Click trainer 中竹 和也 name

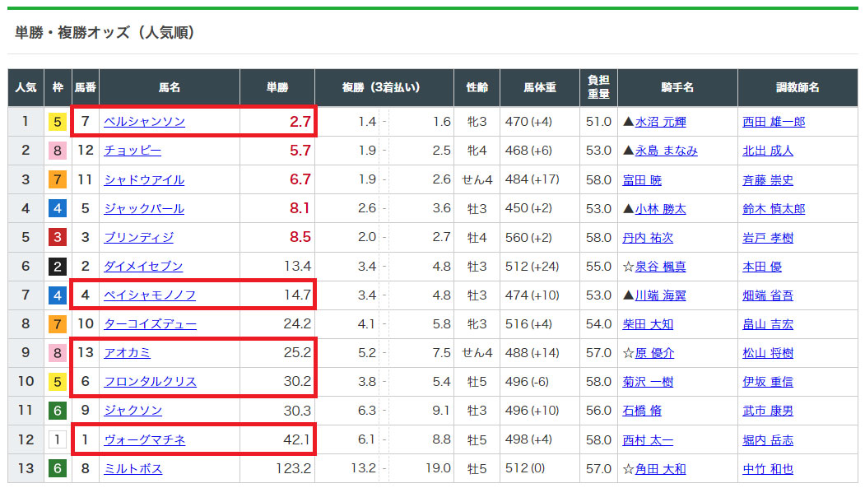point(768,469)
